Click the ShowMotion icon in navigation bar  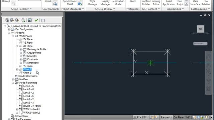tap(208, 88)
